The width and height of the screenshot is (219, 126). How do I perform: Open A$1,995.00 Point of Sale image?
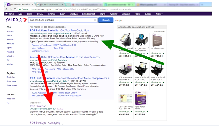141,69
